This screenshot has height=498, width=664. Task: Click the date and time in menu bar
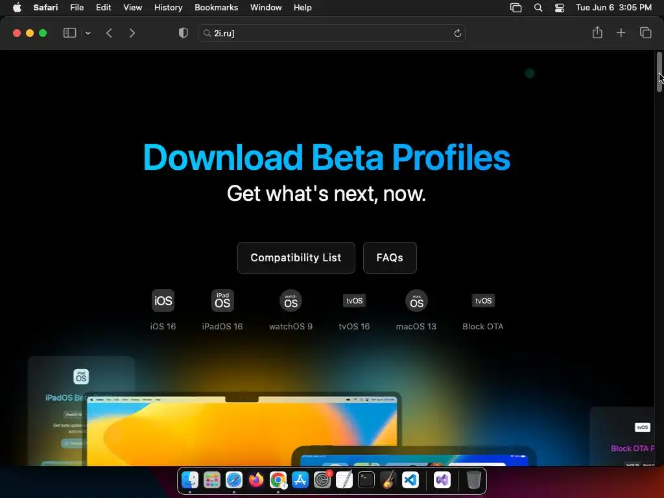pyautogui.click(x=613, y=7)
